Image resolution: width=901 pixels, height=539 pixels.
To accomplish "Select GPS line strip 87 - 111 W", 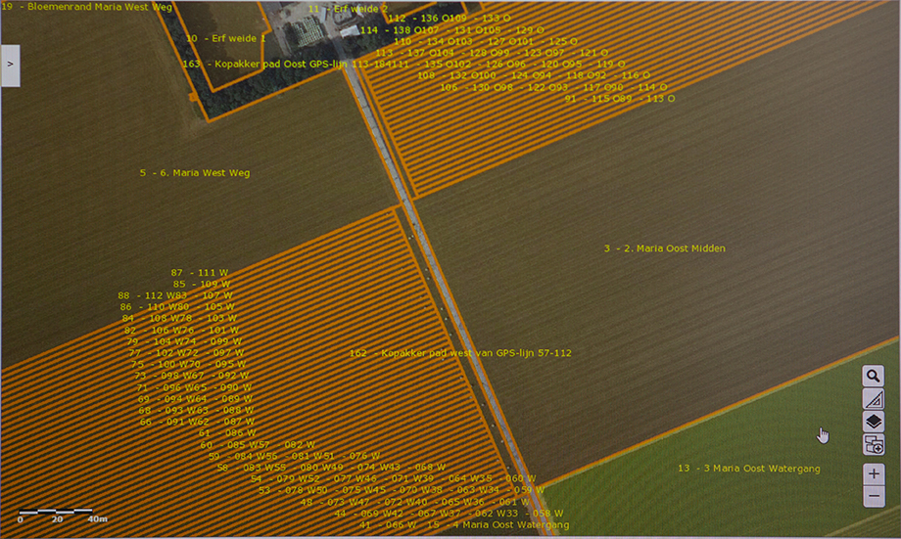I will click(199, 273).
